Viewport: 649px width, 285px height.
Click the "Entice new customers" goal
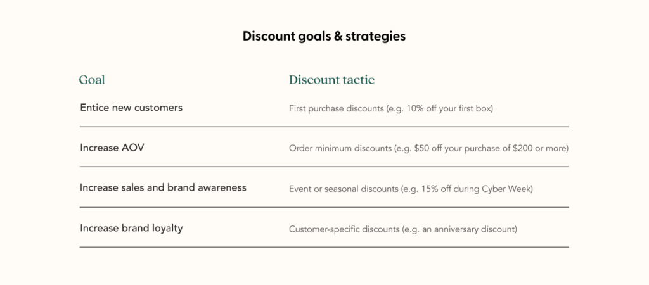coord(131,108)
